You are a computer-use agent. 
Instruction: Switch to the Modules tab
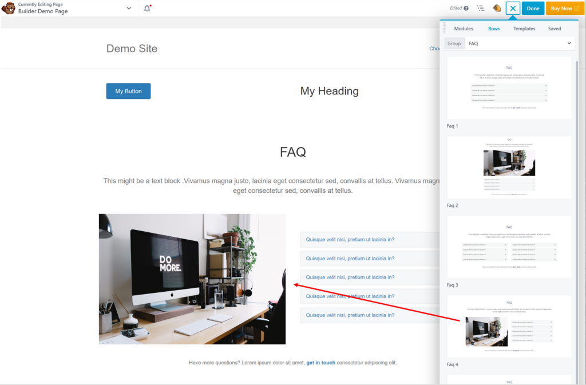(464, 29)
